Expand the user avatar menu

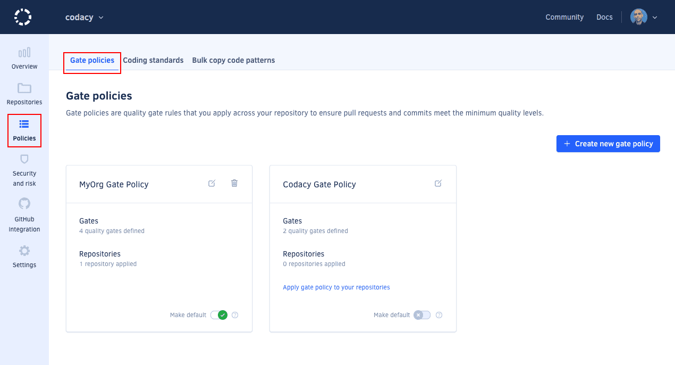point(643,16)
